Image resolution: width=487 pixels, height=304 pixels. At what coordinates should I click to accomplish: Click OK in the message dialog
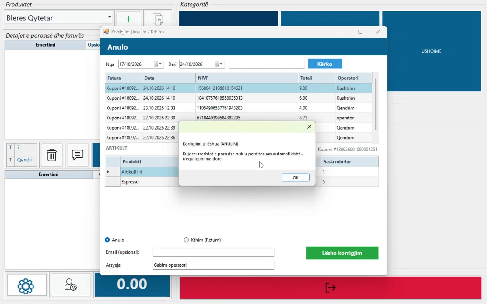(x=295, y=178)
